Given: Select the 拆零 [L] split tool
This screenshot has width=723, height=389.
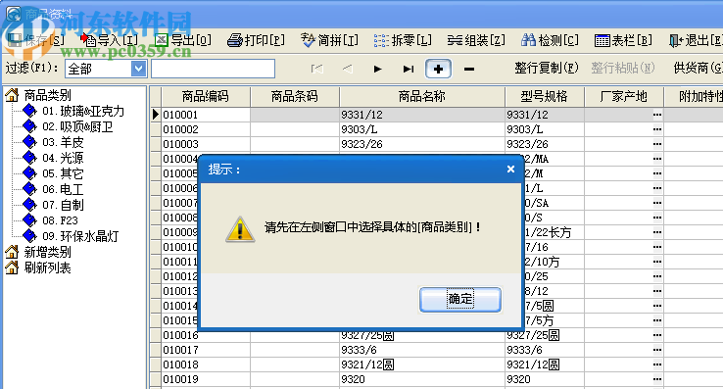Looking at the screenshot, I should pos(403,40).
